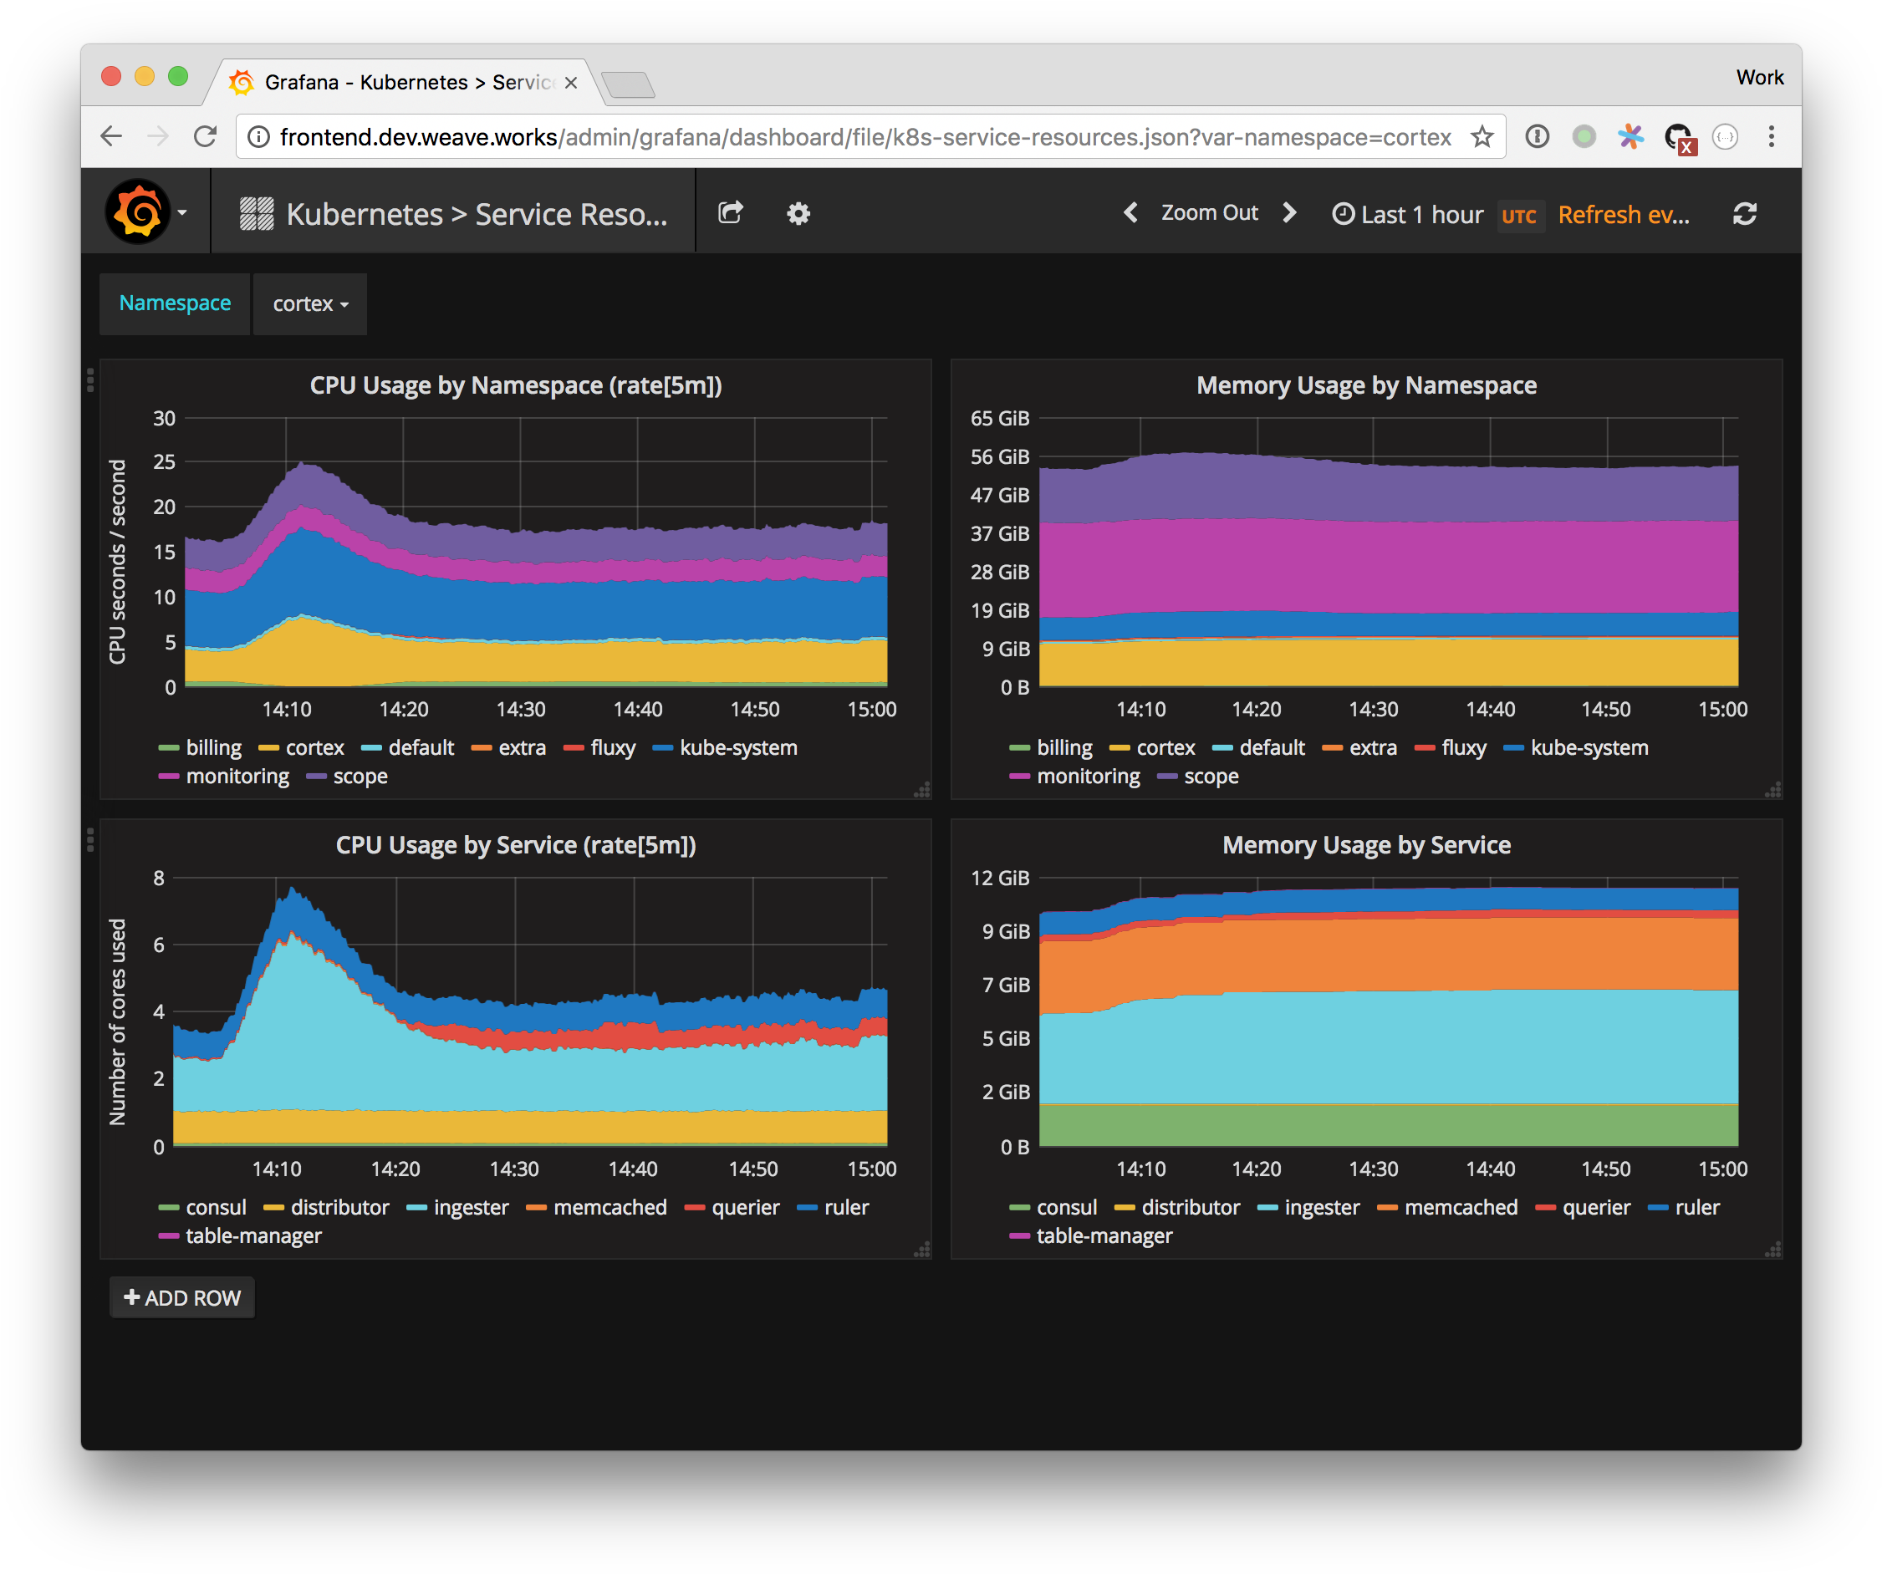Click the Zoom Out button
The height and width of the screenshot is (1574, 1882).
pos(1209,213)
